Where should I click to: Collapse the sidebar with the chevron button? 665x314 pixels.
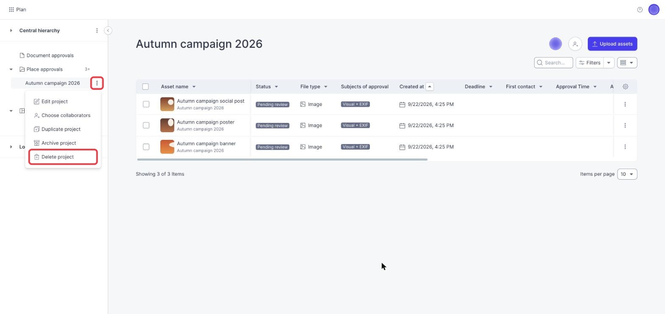click(x=108, y=31)
